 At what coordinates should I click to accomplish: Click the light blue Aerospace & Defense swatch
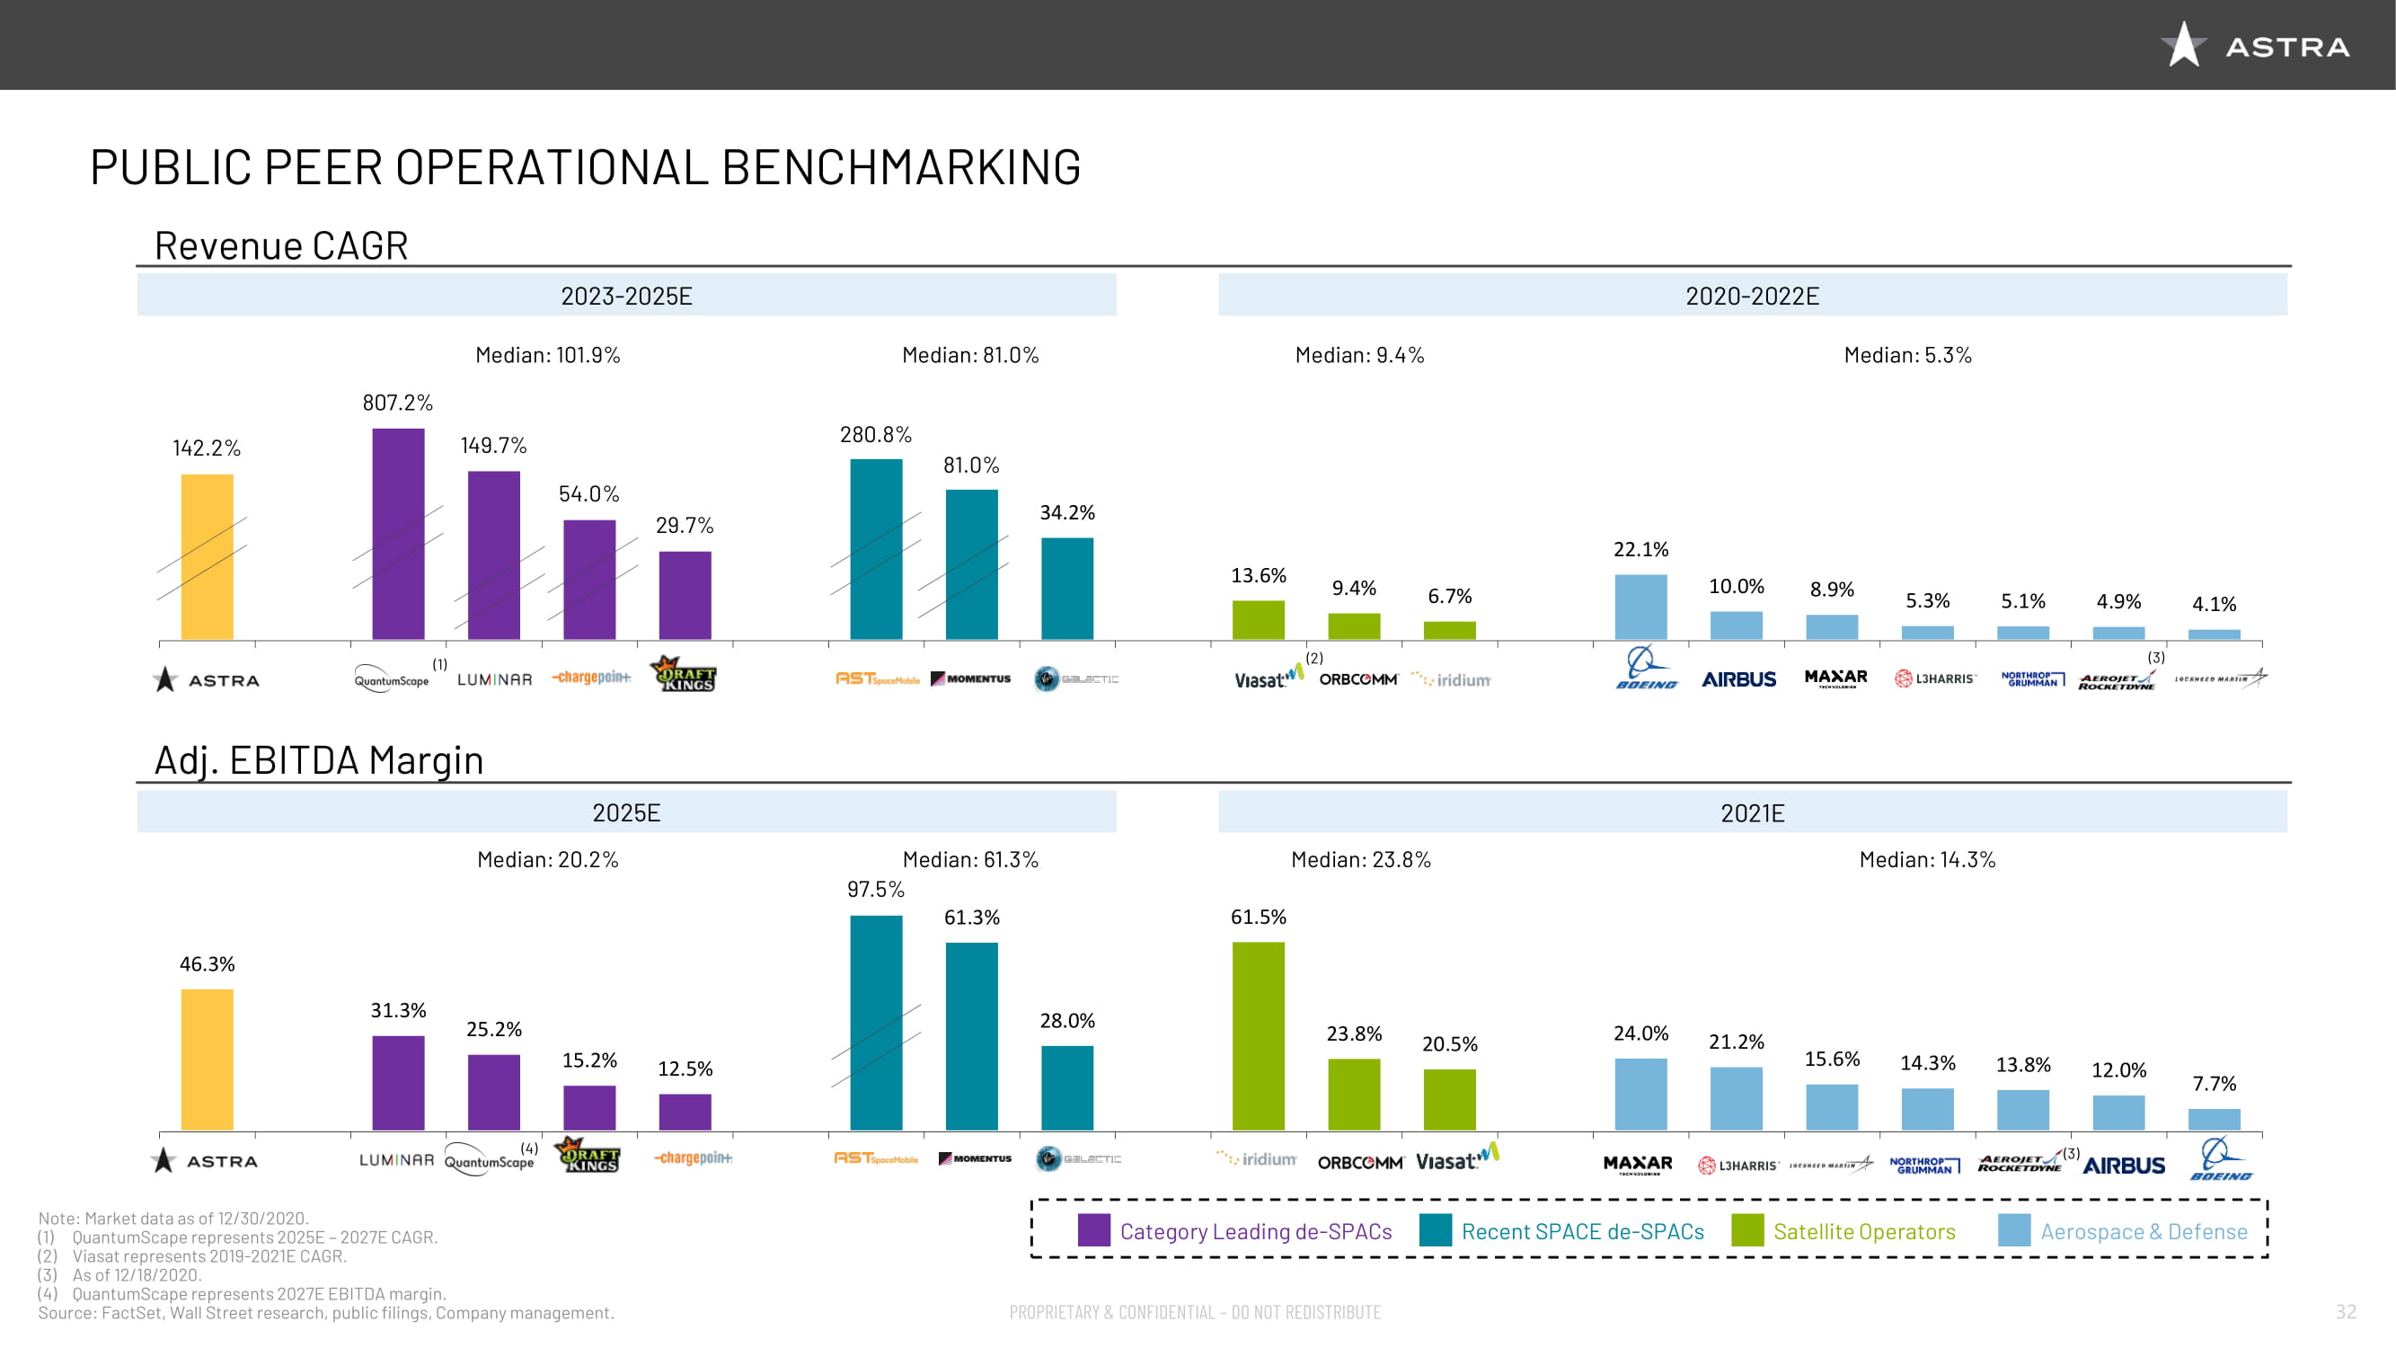pos(2013,1230)
